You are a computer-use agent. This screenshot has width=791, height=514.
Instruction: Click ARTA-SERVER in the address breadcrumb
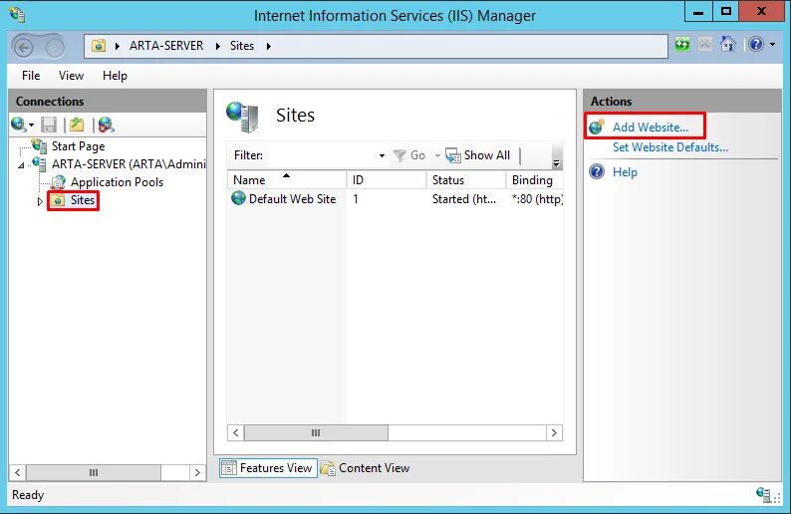click(x=166, y=46)
